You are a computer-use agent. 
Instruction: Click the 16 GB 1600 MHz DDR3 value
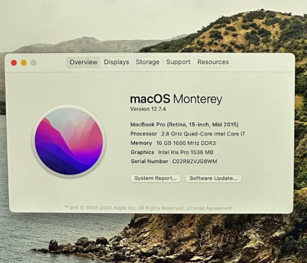coord(186,143)
